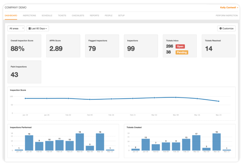
Task: Navigate to the People tab
Action: 109,15
